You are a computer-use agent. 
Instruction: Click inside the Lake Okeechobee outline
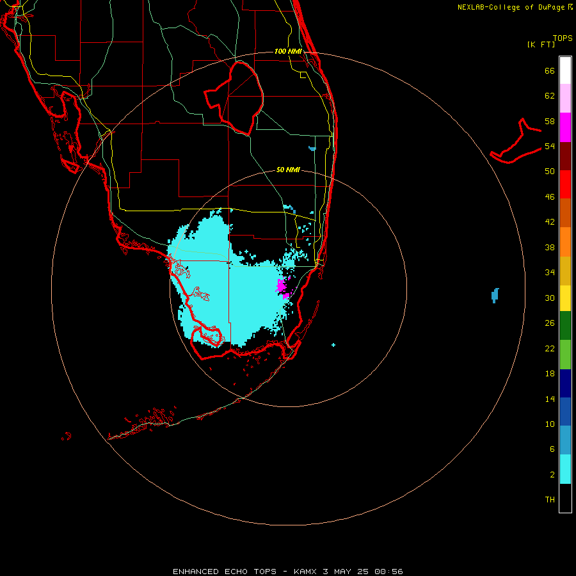point(239,99)
